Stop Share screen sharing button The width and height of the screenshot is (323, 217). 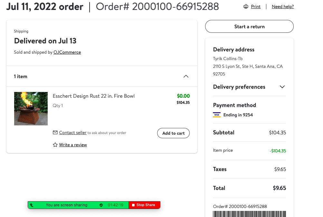coord(144,205)
